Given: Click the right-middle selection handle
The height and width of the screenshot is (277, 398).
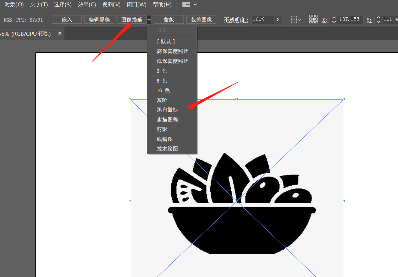Looking at the screenshot, I should coord(344,201).
